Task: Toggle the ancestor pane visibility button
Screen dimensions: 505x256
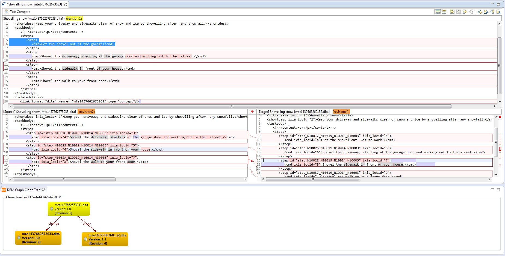Action: tap(438, 11)
